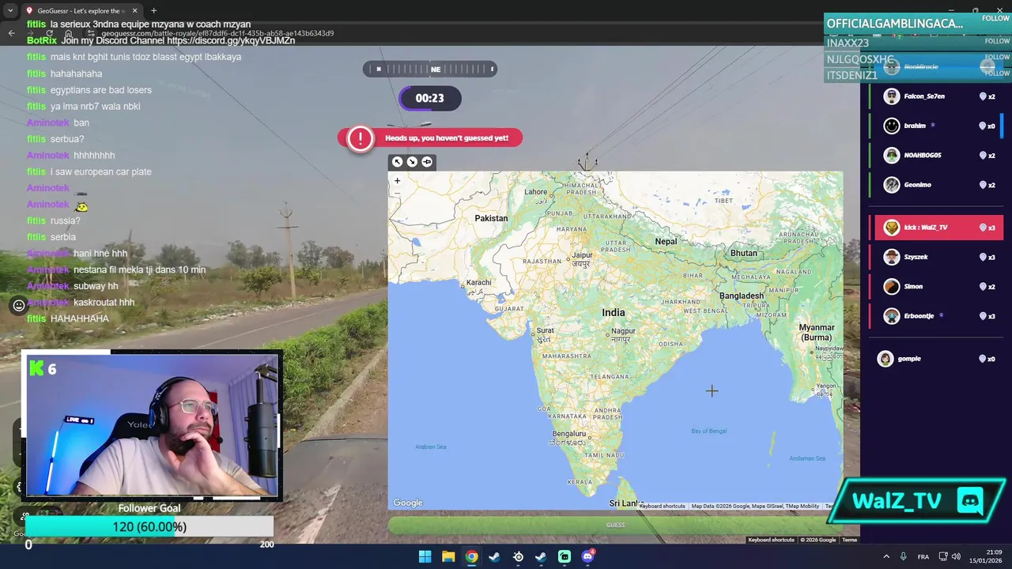This screenshot has height=569, width=1012.
Task: Open Chrome from taskbar
Action: coord(471,556)
